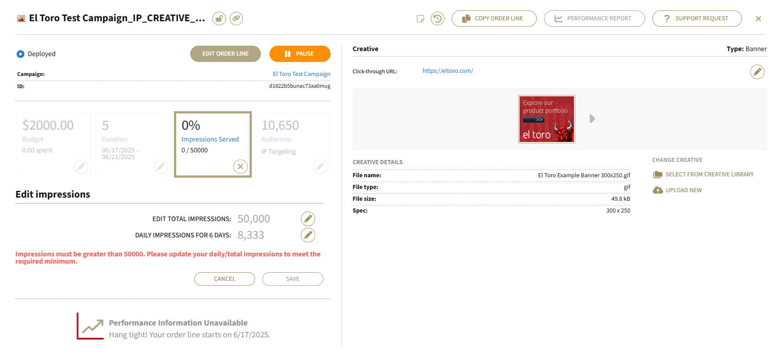The image size is (780, 364).
Task: Click the Impressions Served label
Action: 210,139
